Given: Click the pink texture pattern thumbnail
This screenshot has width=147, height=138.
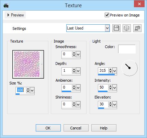Looking at the screenshot, I should click(28, 64).
